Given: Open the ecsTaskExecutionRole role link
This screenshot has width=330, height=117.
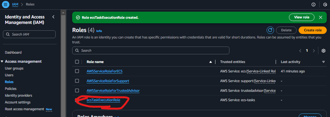Looking at the screenshot, I should pyautogui.click(x=103, y=100).
